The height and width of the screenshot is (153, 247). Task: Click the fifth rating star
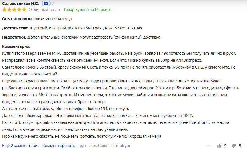pyautogui.click(x=24, y=10)
